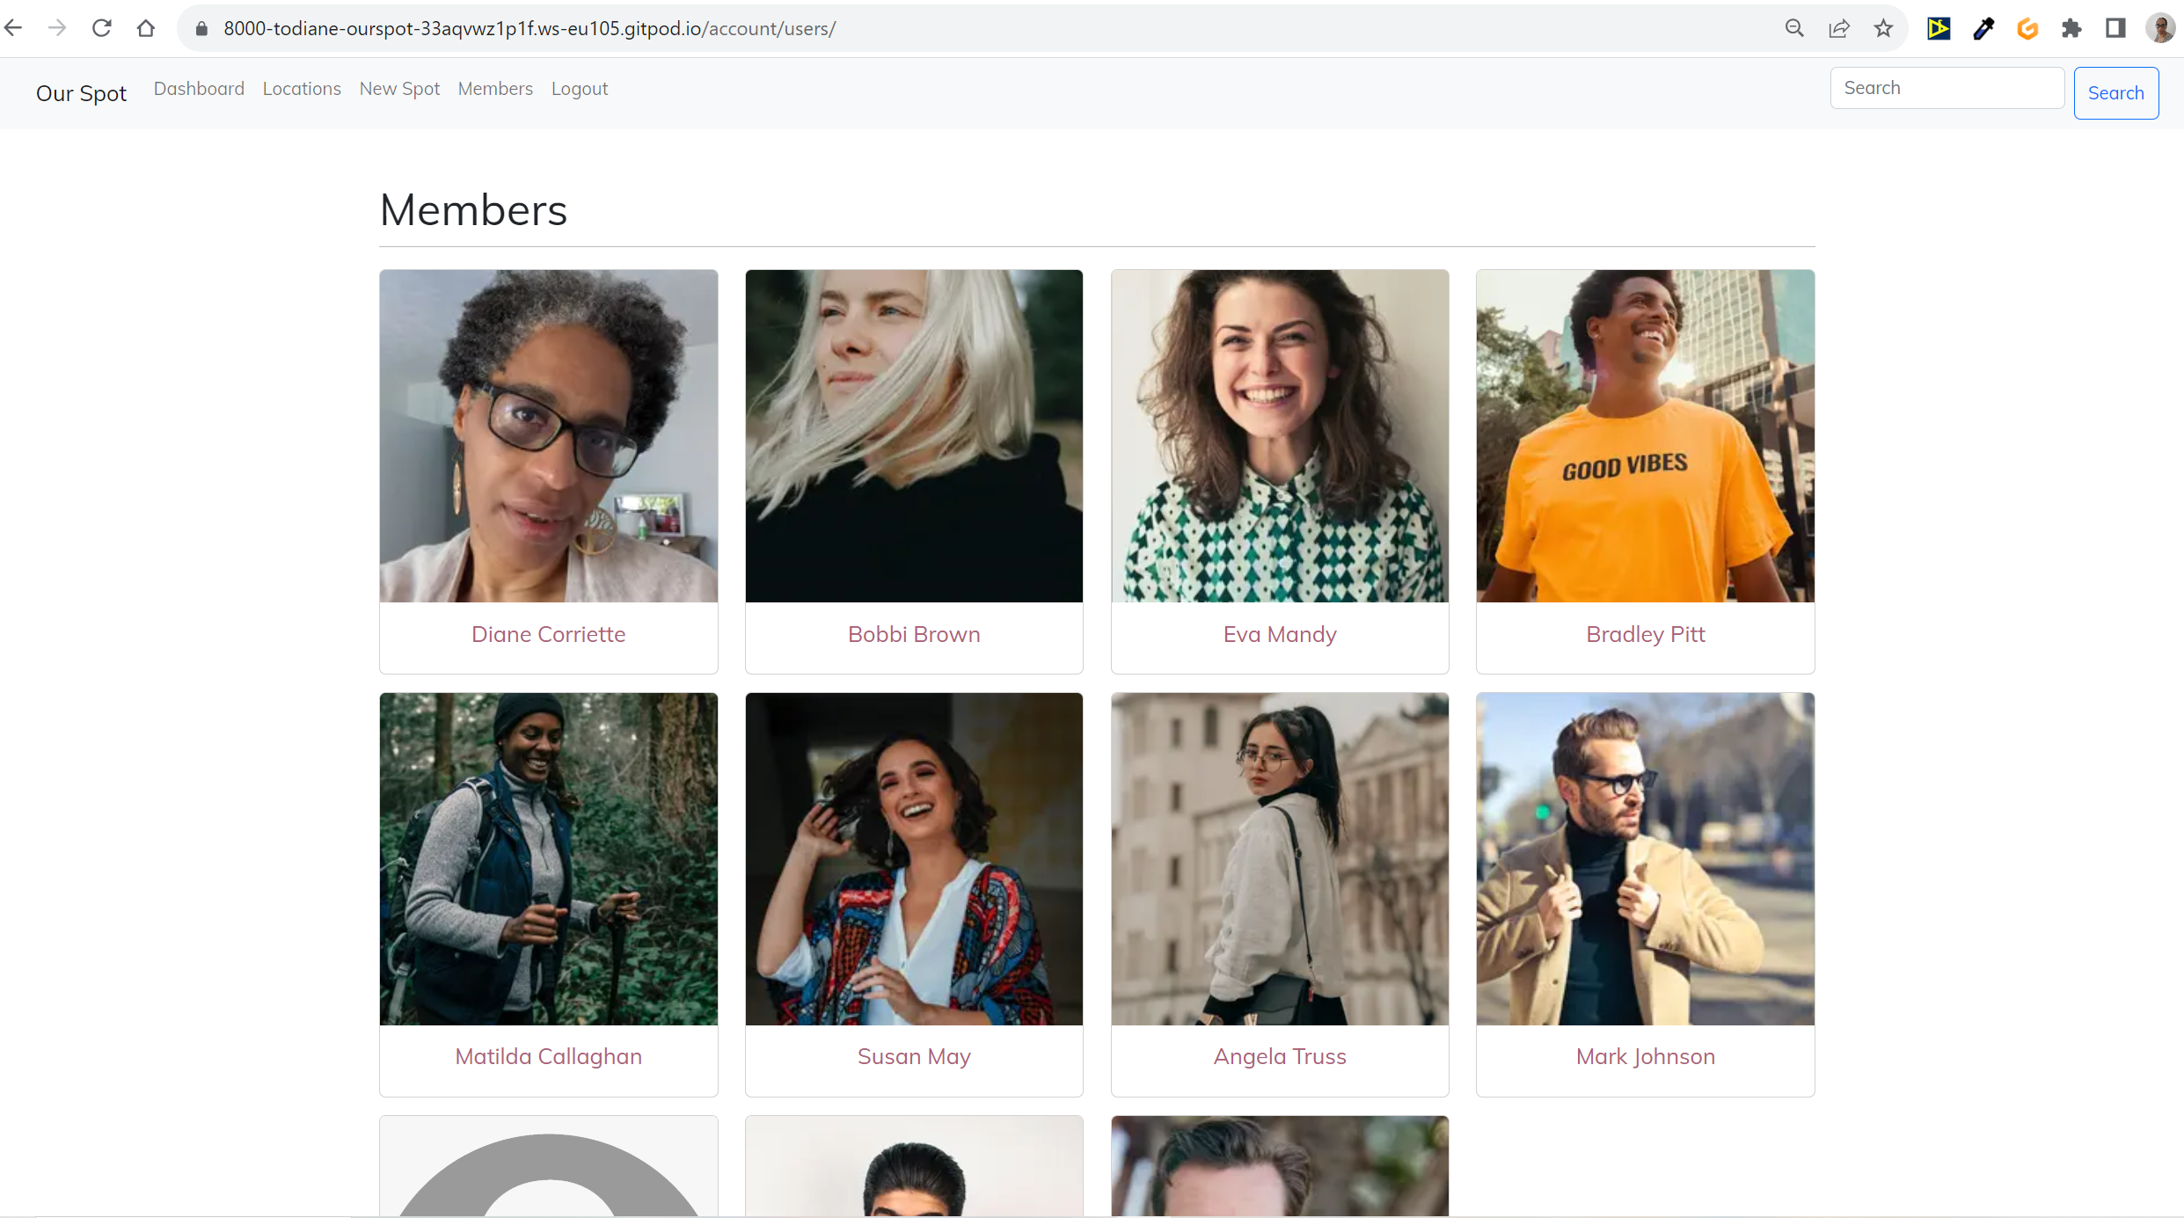The image size is (2184, 1218).
Task: Click the browser back arrow
Action: click(13, 28)
